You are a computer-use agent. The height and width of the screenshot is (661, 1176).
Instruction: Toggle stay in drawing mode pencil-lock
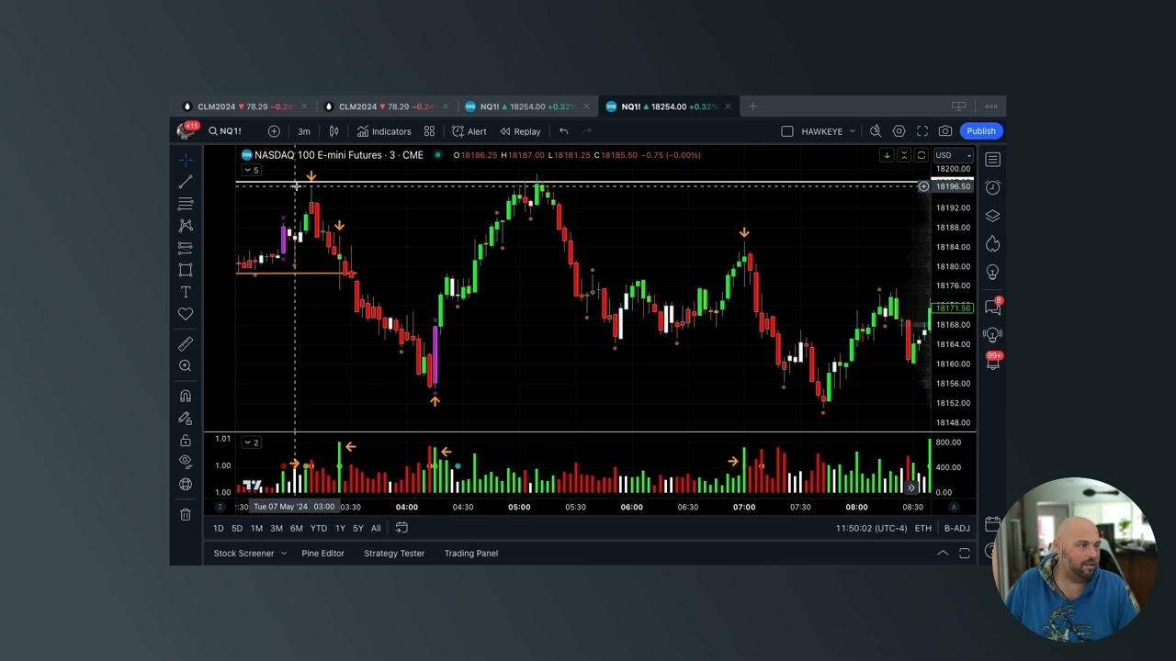click(186, 419)
